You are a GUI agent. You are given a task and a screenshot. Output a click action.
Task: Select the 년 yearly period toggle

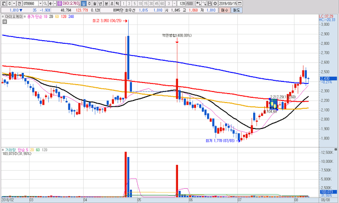[x=100, y=4]
